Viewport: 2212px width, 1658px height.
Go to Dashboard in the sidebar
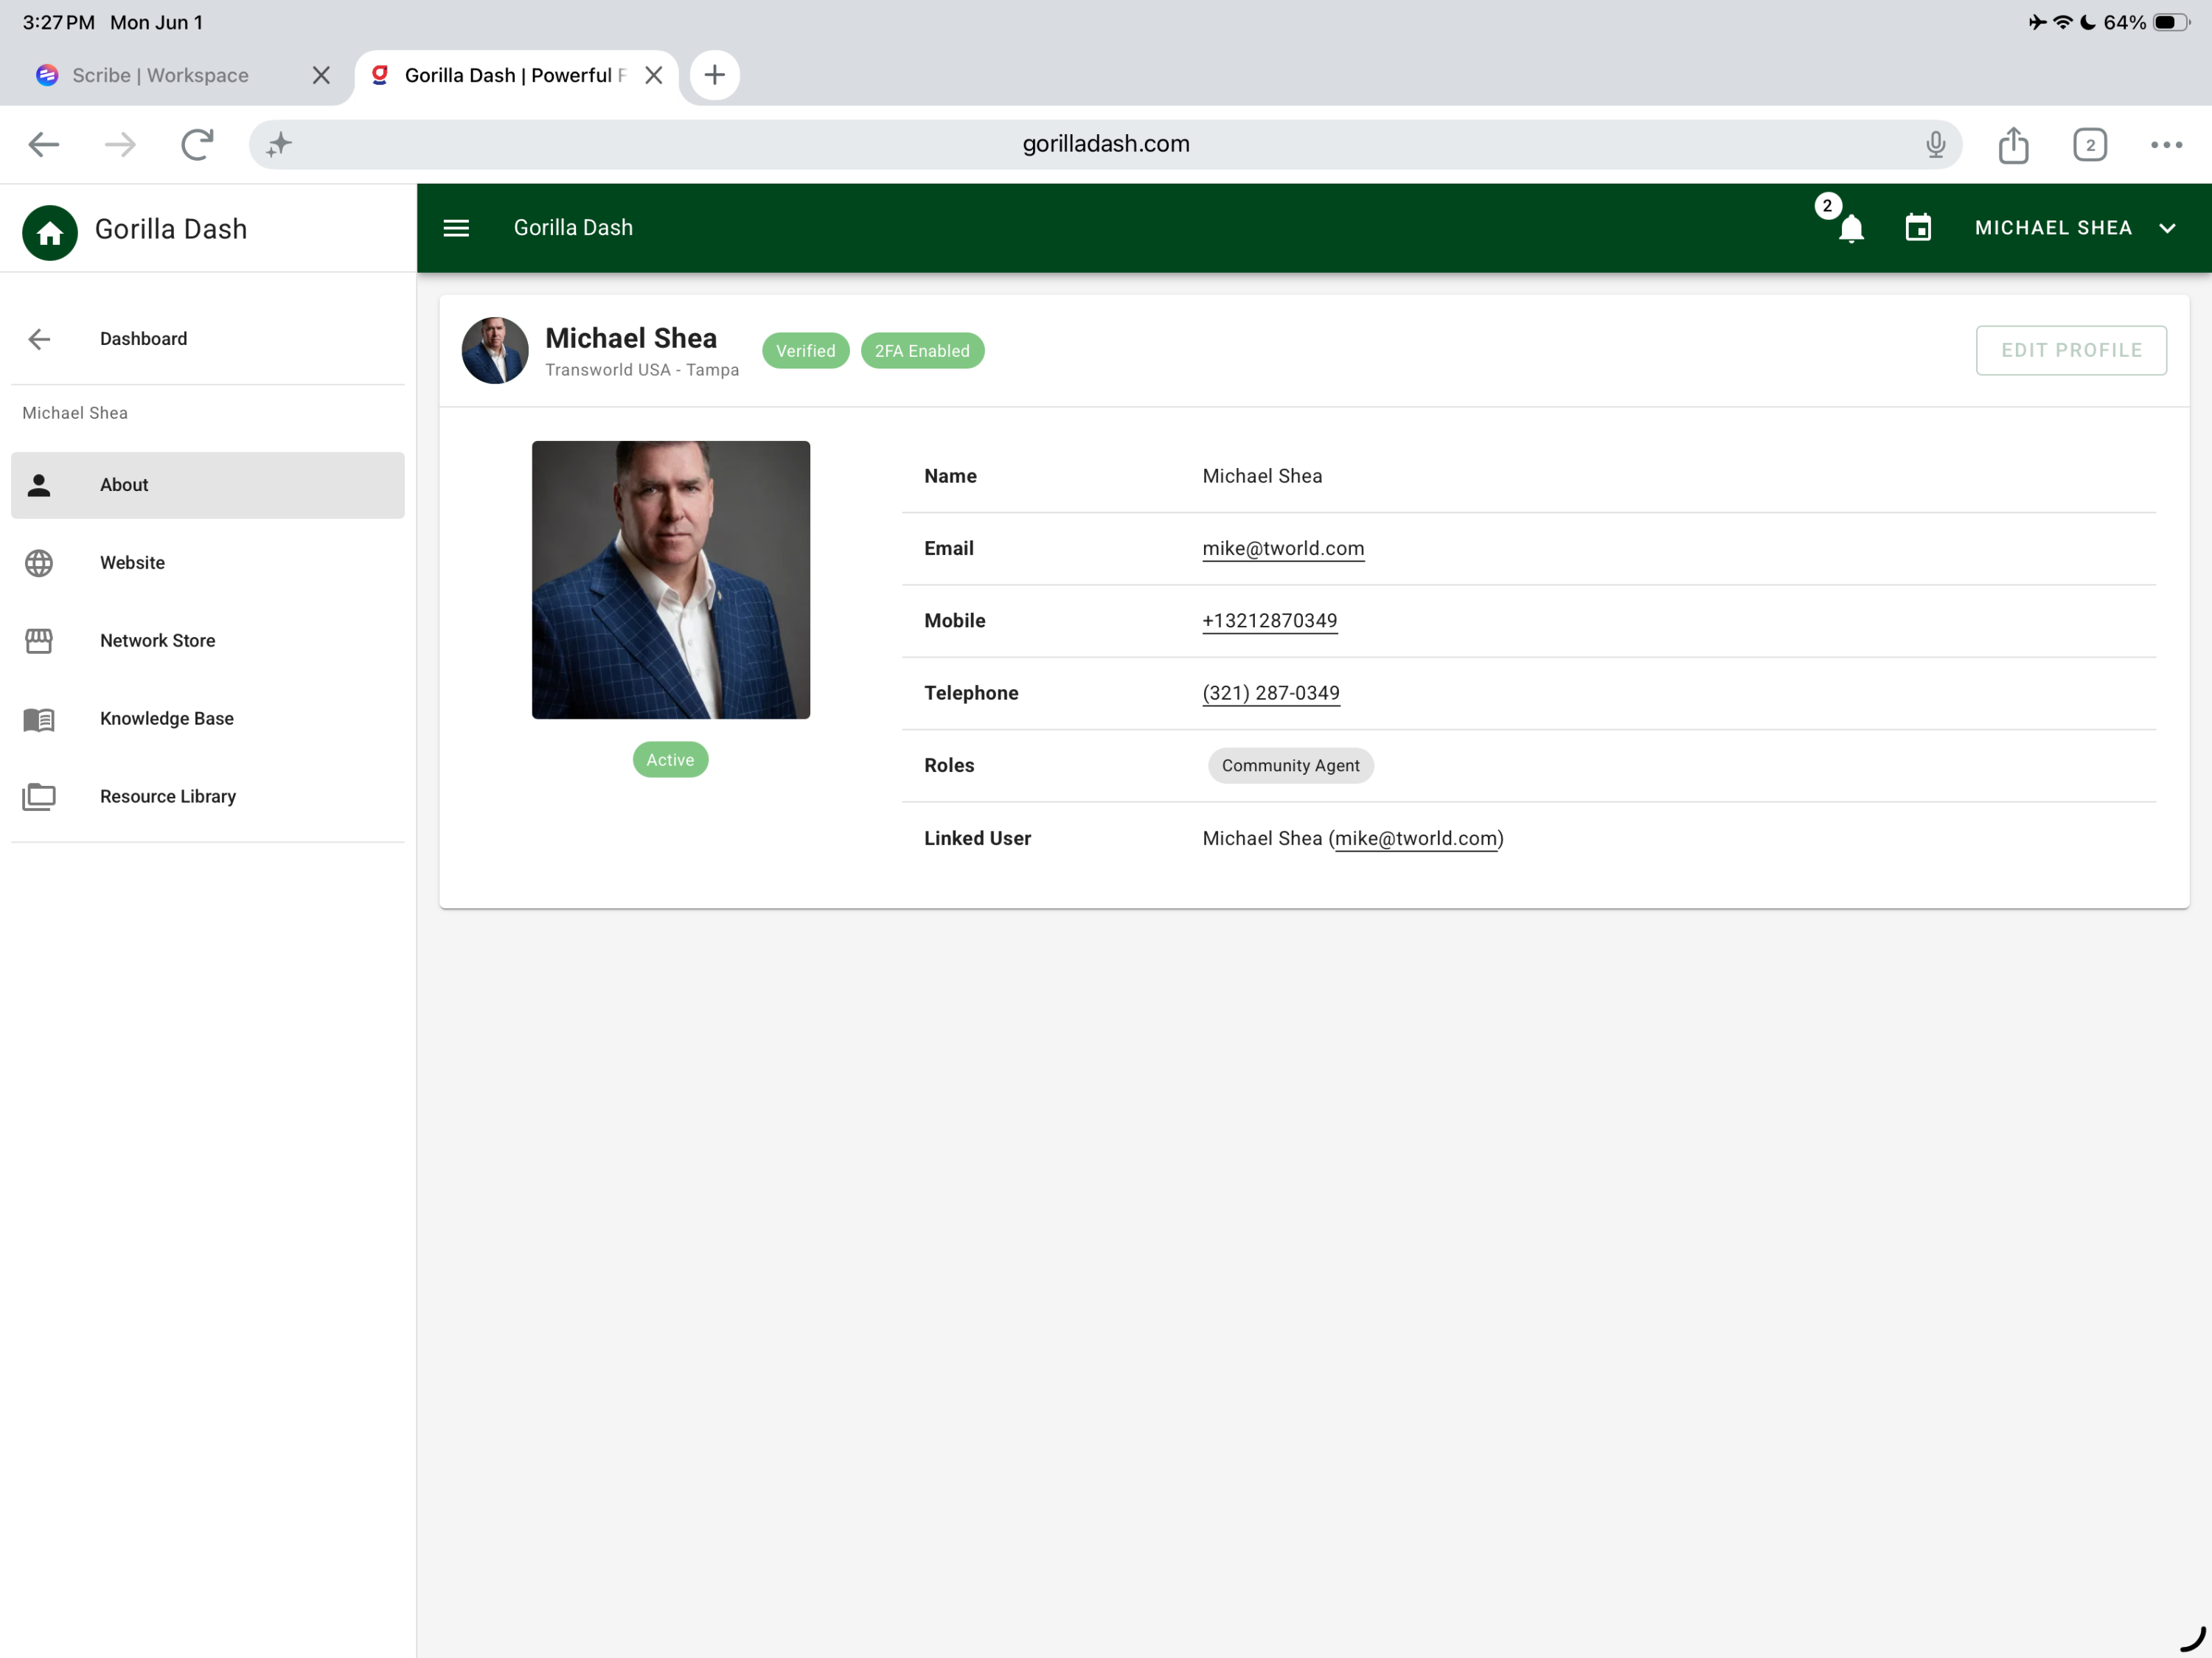click(143, 339)
